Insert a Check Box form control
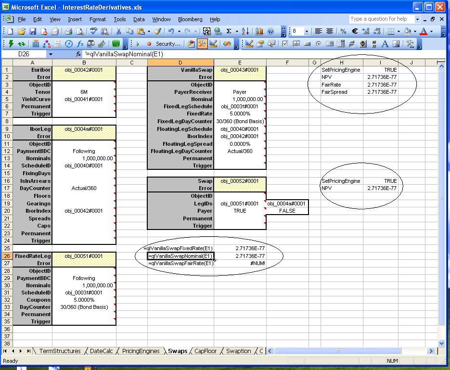The height and width of the screenshot is (370, 450). pos(285,44)
